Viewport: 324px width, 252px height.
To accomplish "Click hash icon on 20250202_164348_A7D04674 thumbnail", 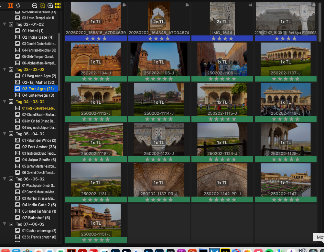I will click(x=187, y=5).
